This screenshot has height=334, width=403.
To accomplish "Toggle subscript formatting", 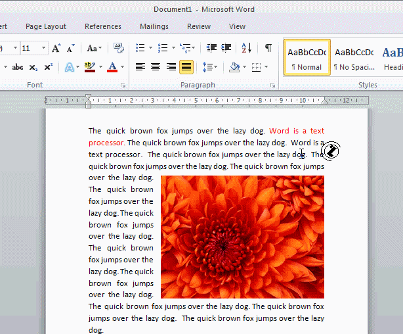I will tap(33, 67).
